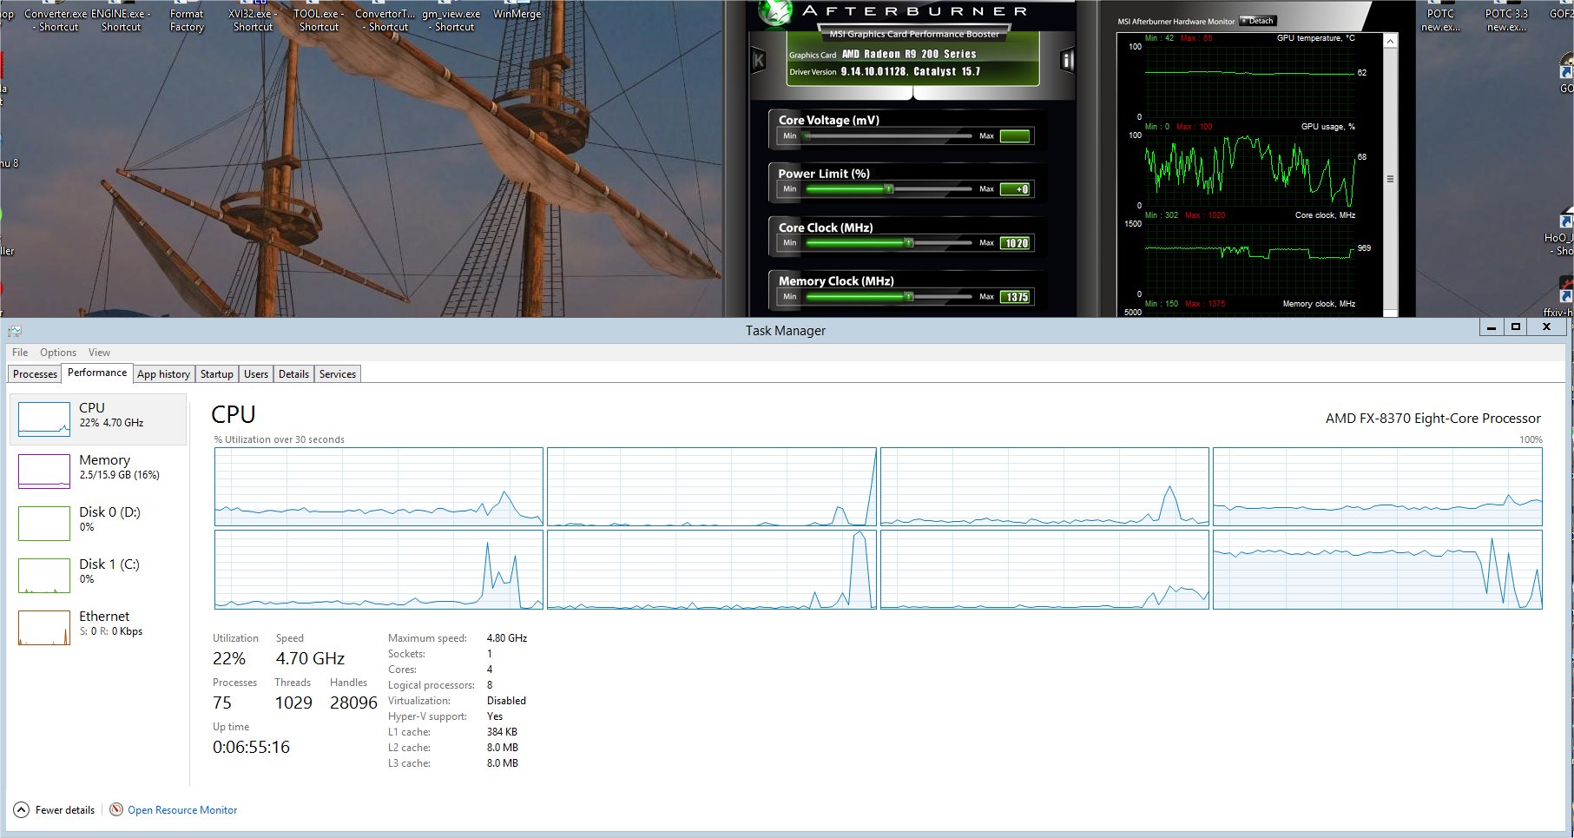Click the Core Clock slider handle
The width and height of the screenshot is (1574, 838).
coord(909,243)
